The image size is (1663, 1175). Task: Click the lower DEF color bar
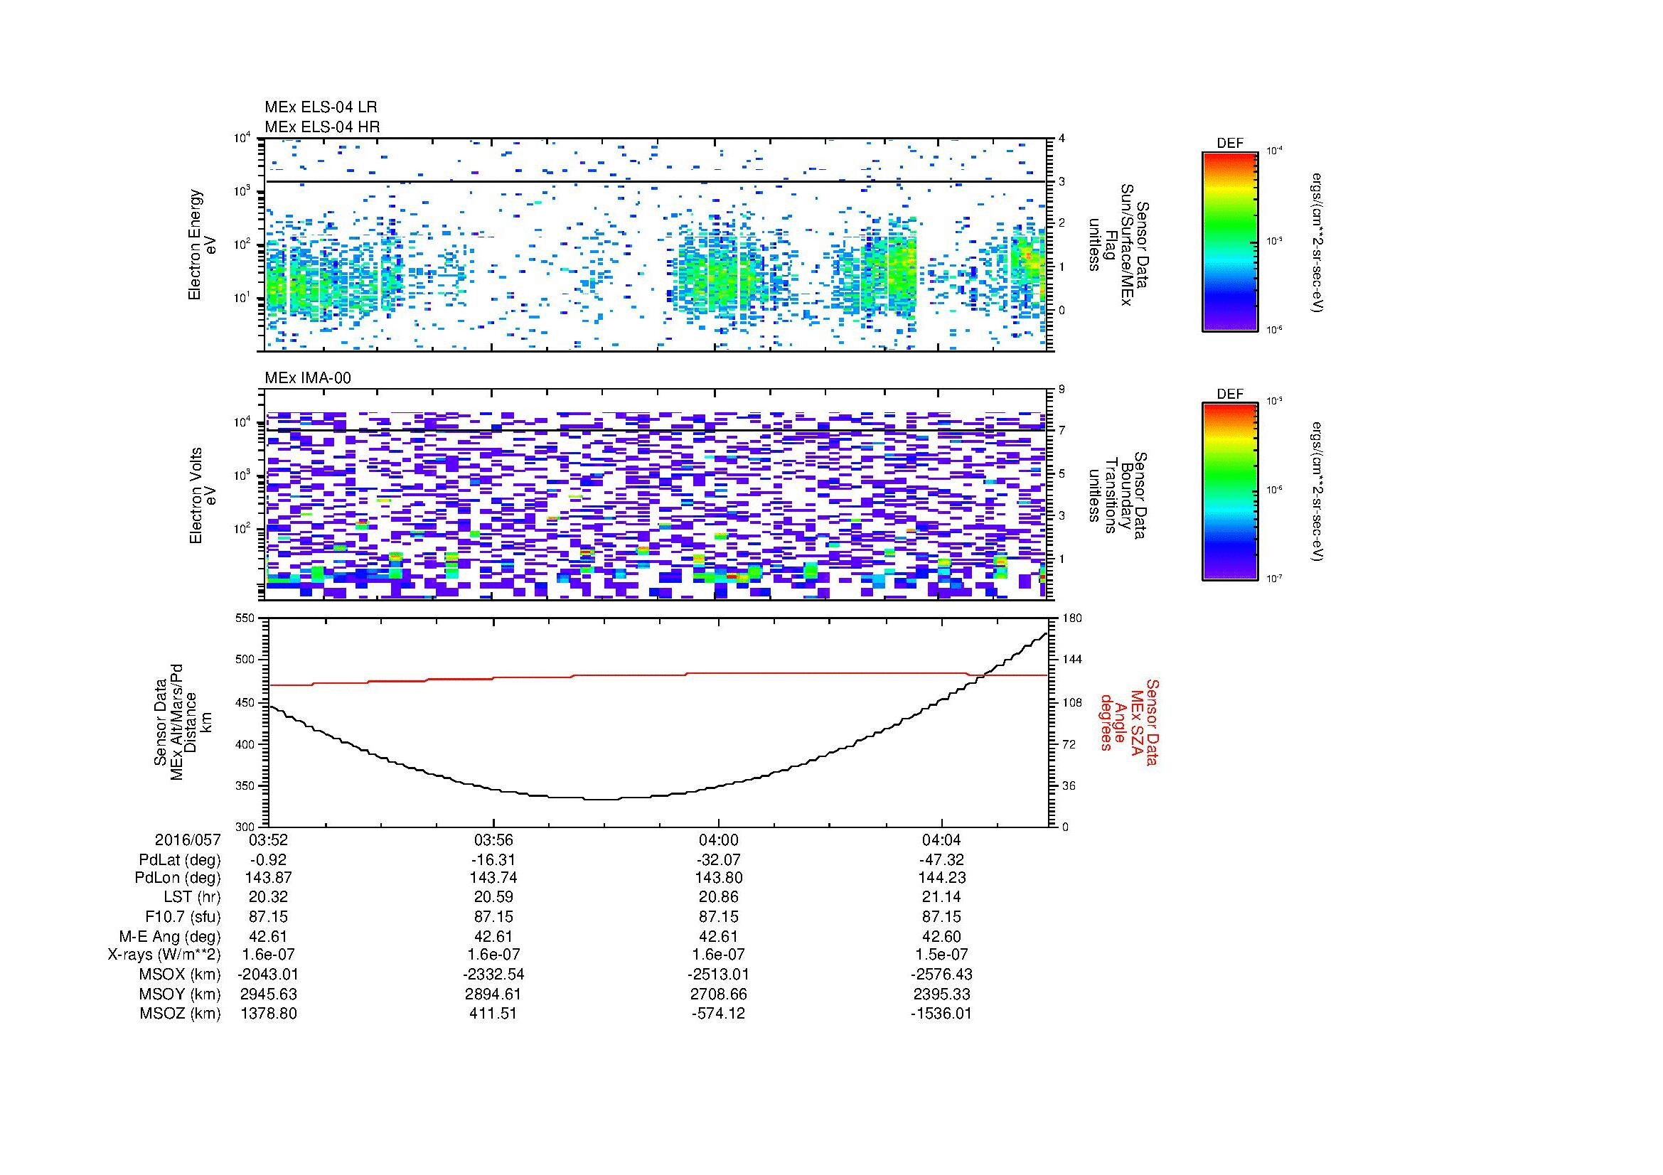[x=1230, y=493]
